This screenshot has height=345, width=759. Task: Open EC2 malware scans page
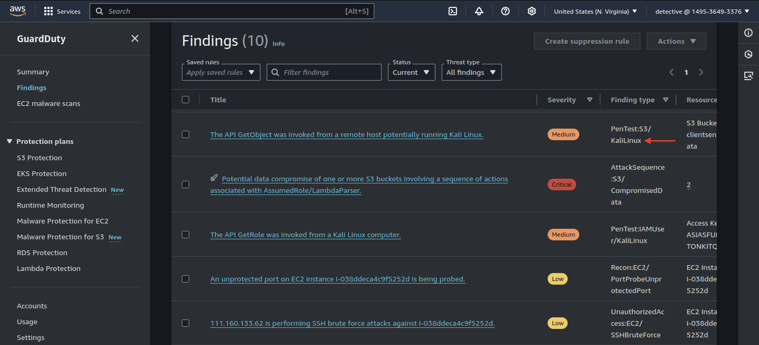(48, 104)
